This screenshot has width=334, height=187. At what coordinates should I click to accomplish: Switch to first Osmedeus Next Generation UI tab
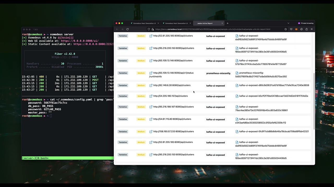pos(144,23)
